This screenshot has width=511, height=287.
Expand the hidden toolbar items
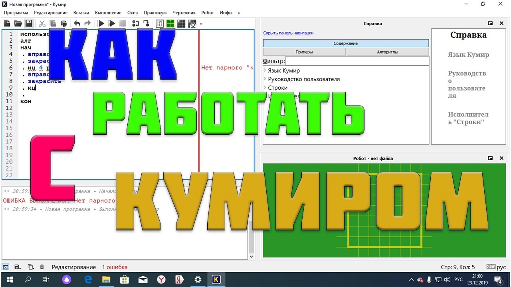pyautogui.click(x=201, y=24)
